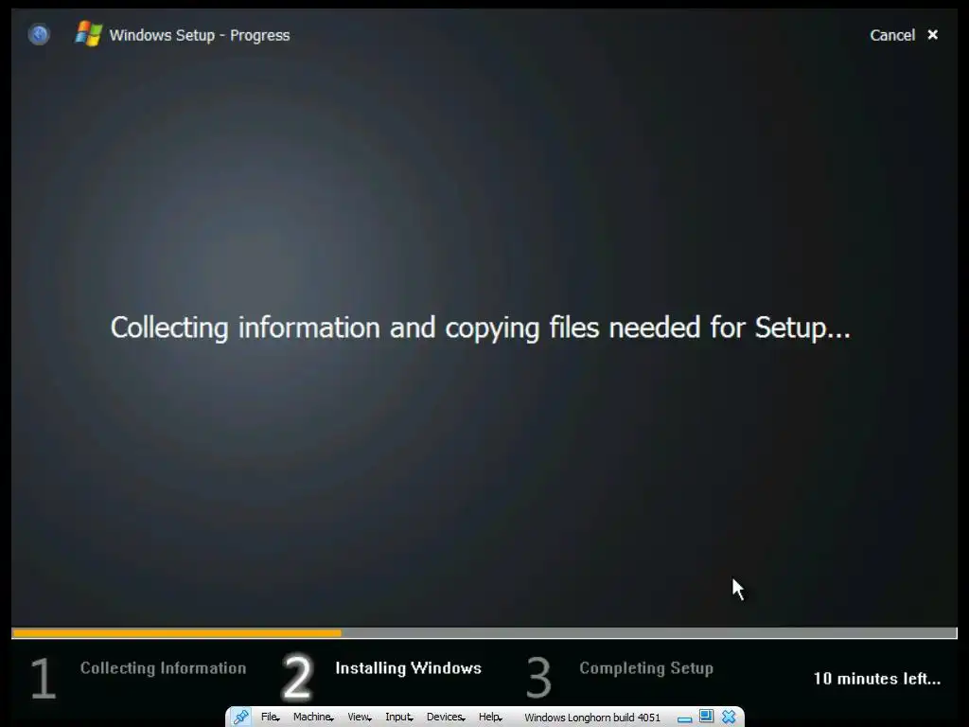Click the "Collecting Information" step label
This screenshot has width=969, height=727.
[163, 668]
